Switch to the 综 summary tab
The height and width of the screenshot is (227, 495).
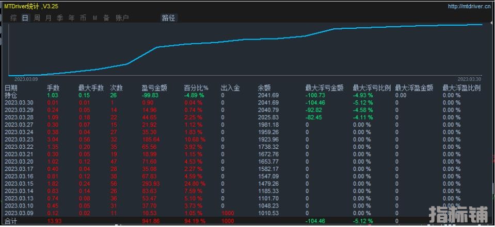tap(13, 18)
